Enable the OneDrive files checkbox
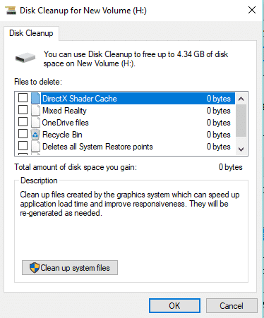The image size is (264, 318). point(23,122)
